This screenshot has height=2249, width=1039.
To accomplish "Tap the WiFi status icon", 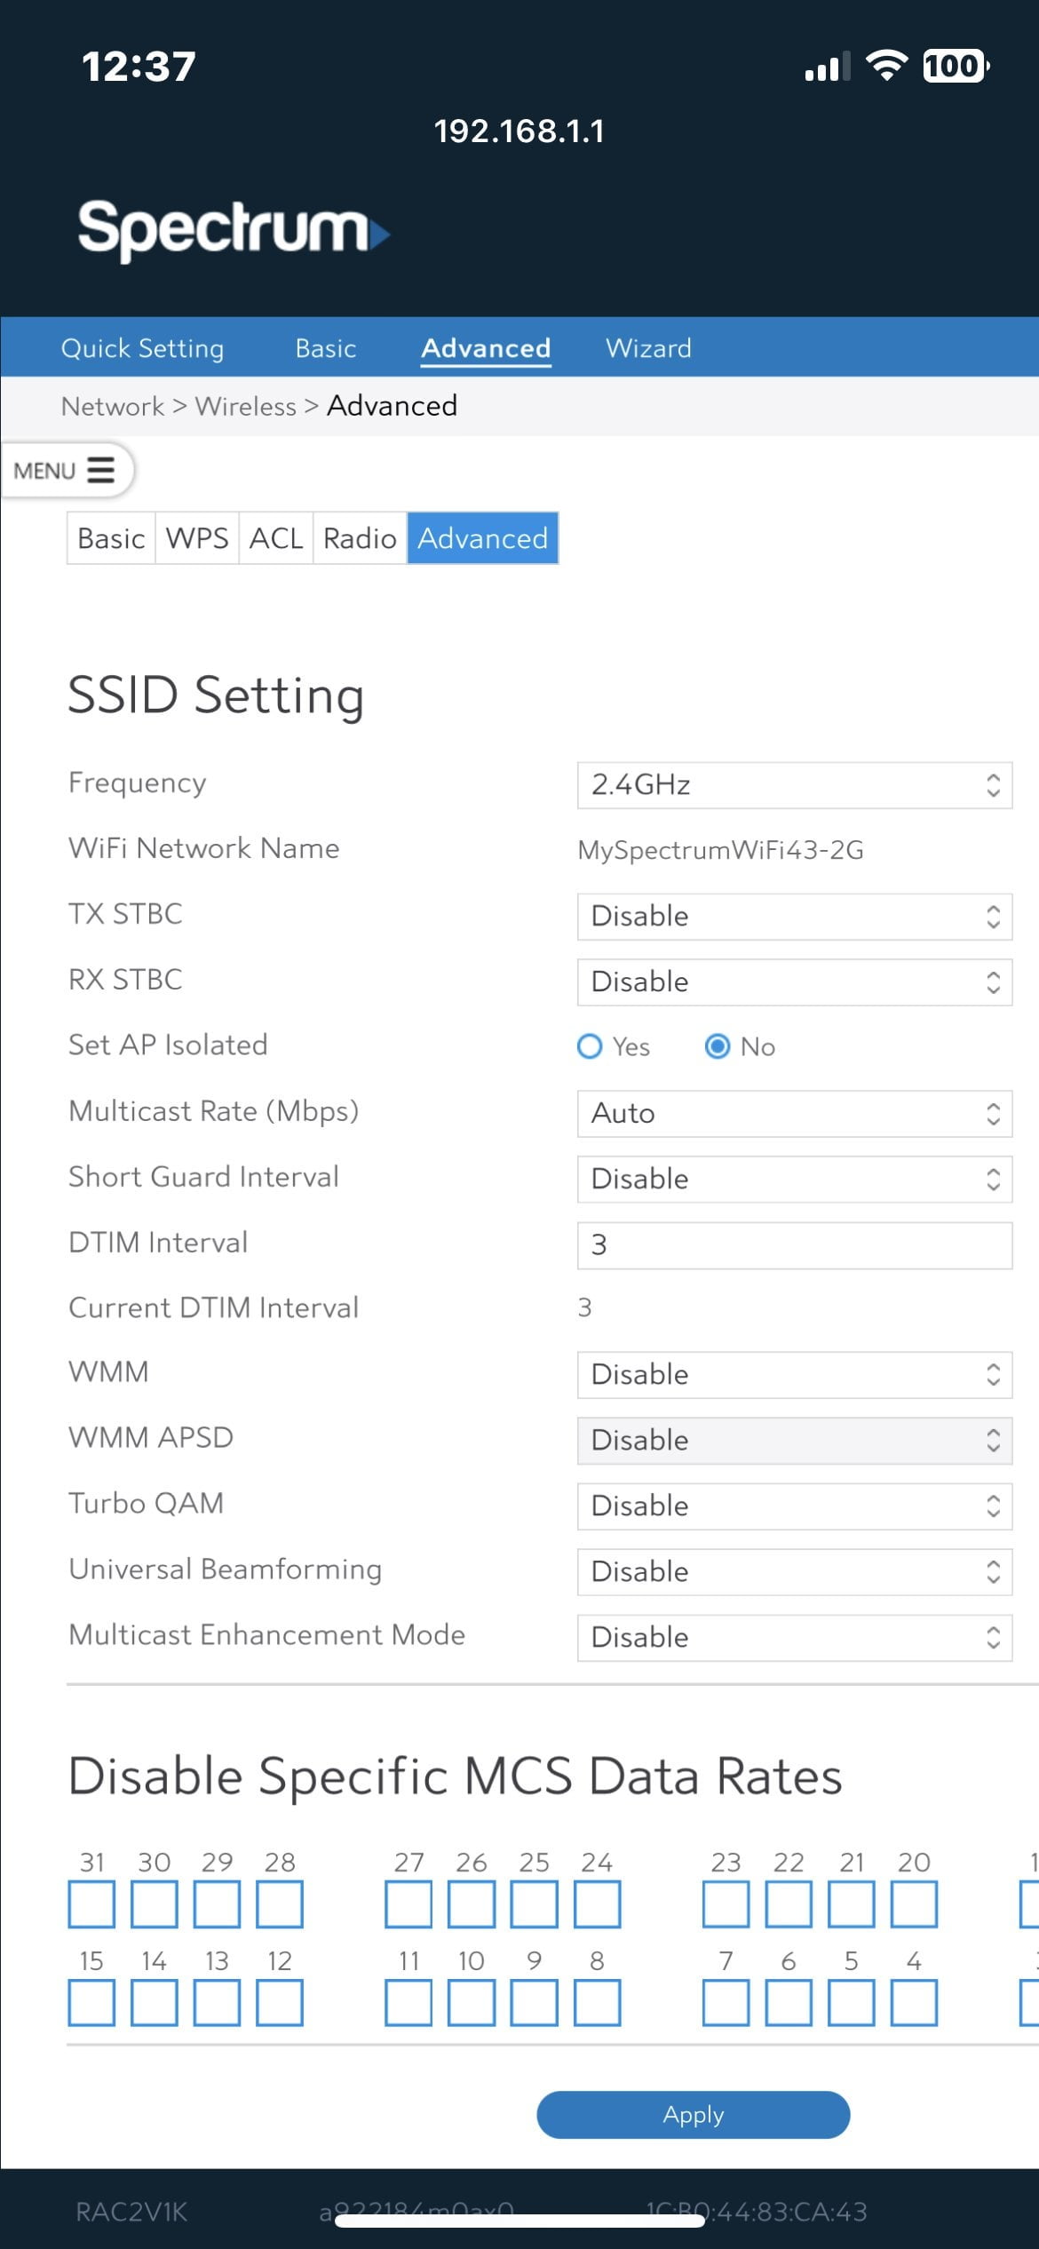I will click(885, 66).
